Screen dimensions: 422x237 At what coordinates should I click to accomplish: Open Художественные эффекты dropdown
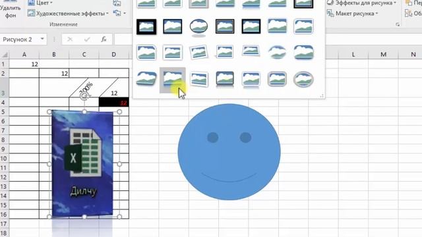click(68, 13)
